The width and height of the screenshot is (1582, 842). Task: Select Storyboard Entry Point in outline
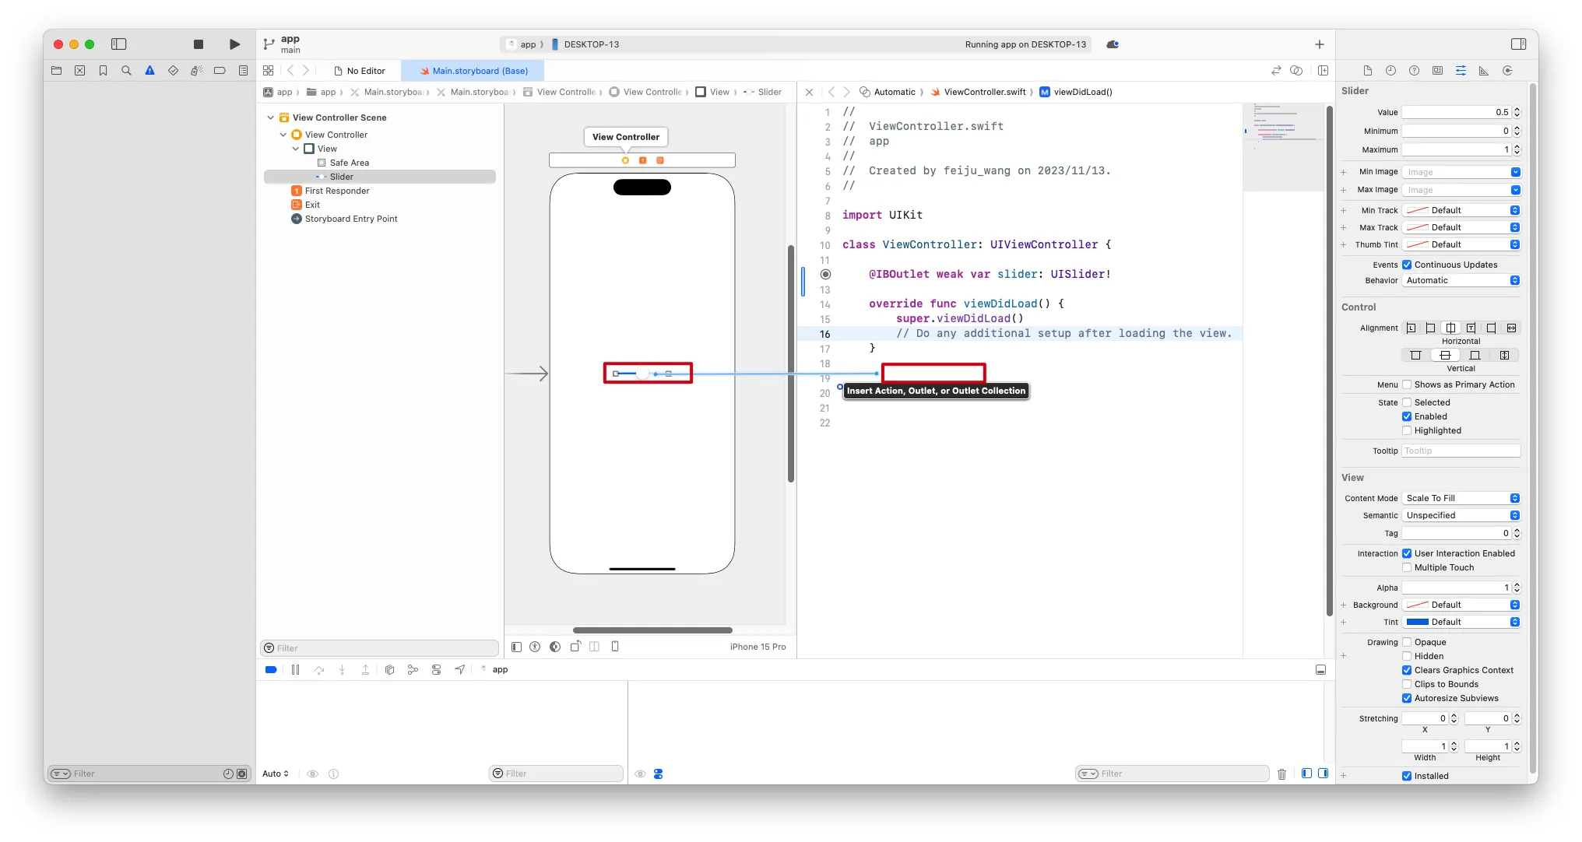pos(350,219)
